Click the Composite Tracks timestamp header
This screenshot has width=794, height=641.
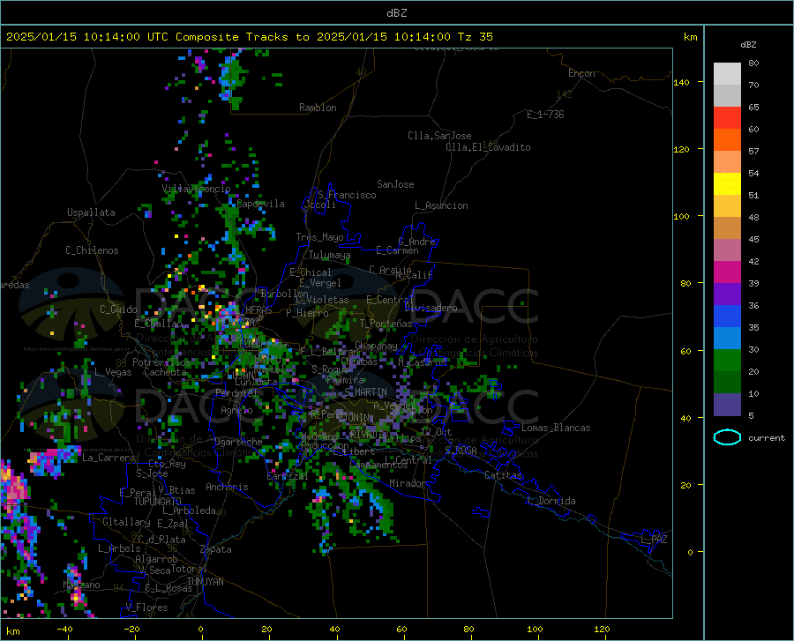(x=250, y=37)
